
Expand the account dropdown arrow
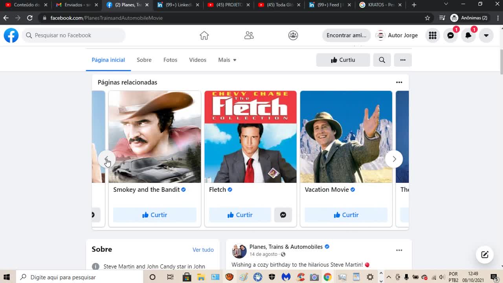coord(486,35)
